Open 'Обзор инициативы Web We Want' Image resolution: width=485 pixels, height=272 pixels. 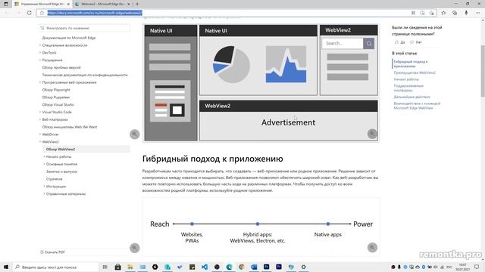(x=70, y=127)
